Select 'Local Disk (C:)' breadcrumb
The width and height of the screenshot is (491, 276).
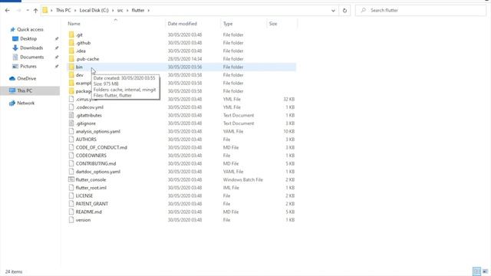click(x=94, y=10)
